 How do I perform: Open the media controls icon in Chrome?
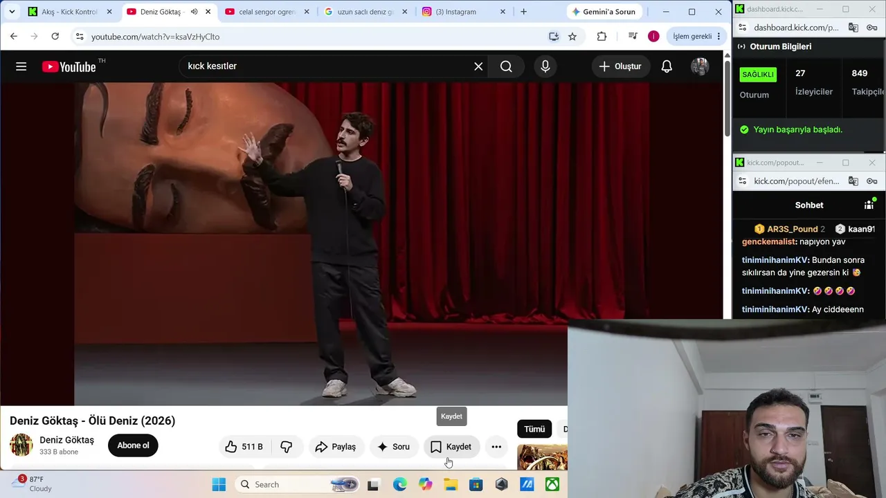click(x=633, y=37)
